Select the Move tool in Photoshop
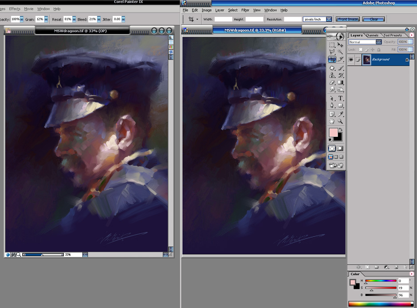The height and width of the screenshot is (308, 417). pyautogui.click(x=340, y=45)
